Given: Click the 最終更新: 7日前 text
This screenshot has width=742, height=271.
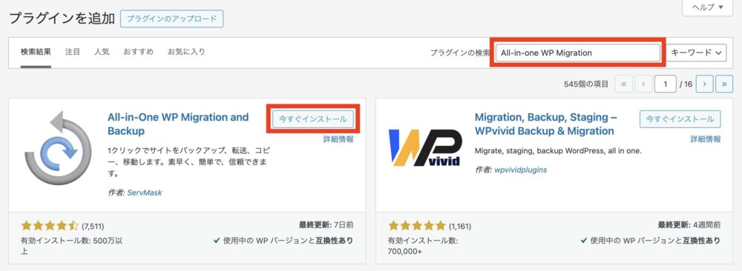Looking at the screenshot, I should 326,225.
